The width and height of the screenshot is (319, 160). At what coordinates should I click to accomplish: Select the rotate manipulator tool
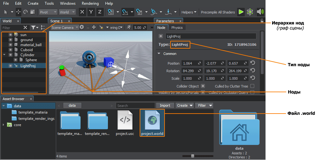point(25,12)
